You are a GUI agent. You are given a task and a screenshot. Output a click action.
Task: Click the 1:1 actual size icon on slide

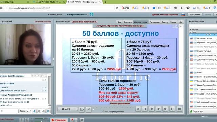pos(181,26)
